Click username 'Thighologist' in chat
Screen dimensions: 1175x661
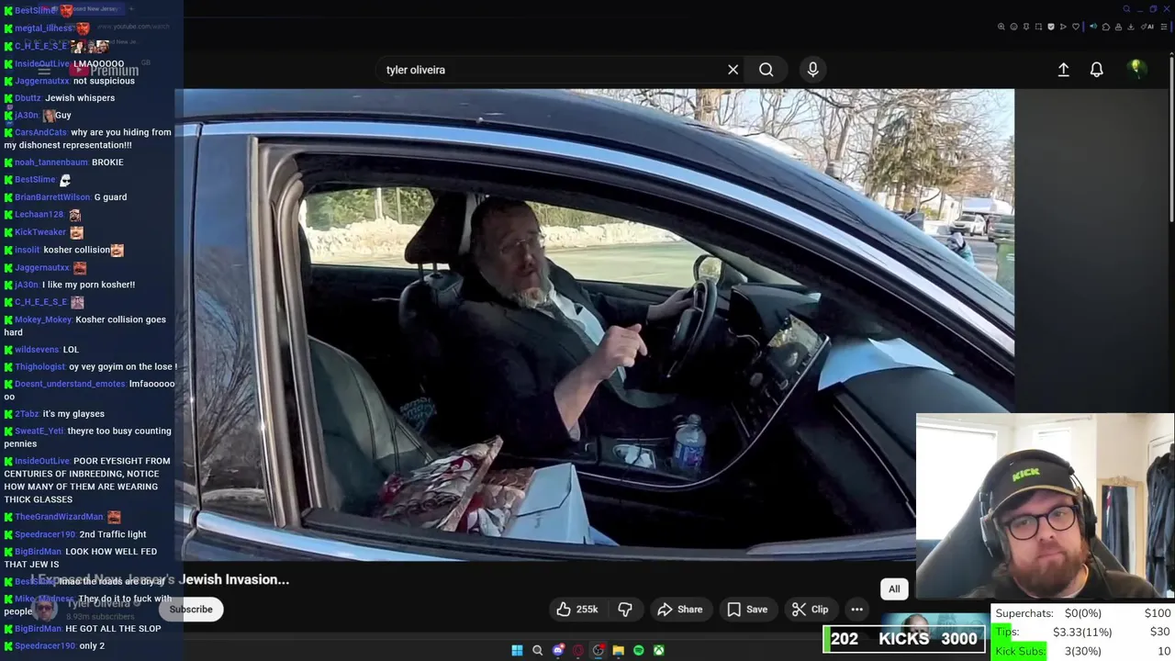pyautogui.click(x=39, y=367)
